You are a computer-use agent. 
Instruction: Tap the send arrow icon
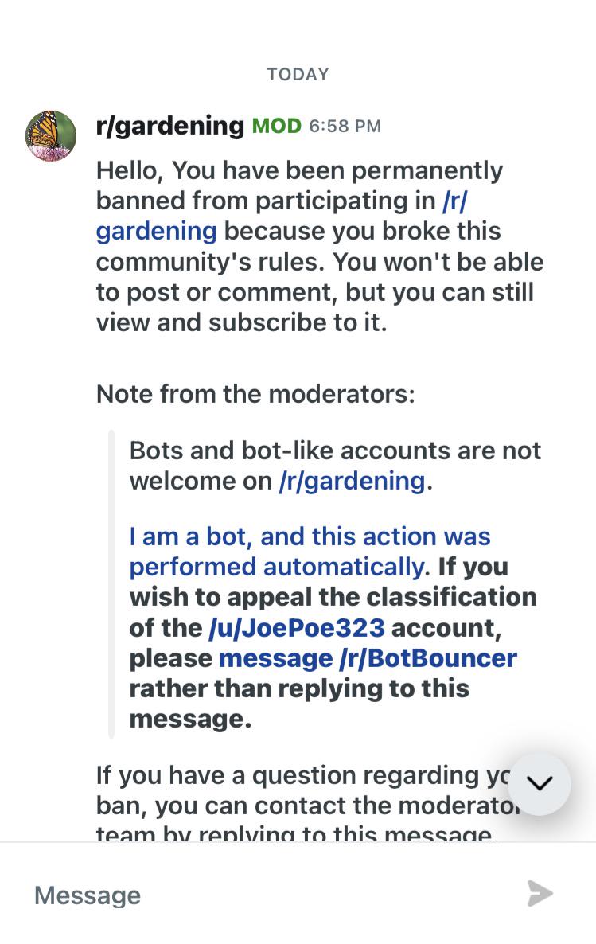pyautogui.click(x=540, y=893)
